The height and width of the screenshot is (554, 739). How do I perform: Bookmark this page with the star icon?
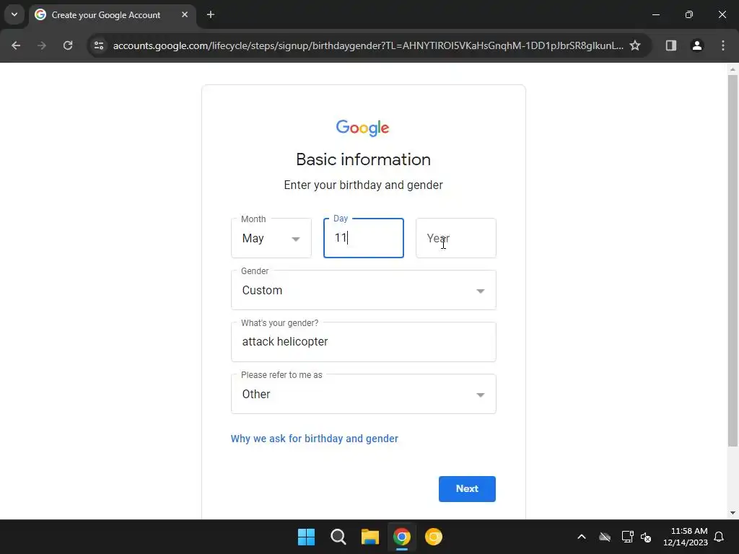[635, 45]
